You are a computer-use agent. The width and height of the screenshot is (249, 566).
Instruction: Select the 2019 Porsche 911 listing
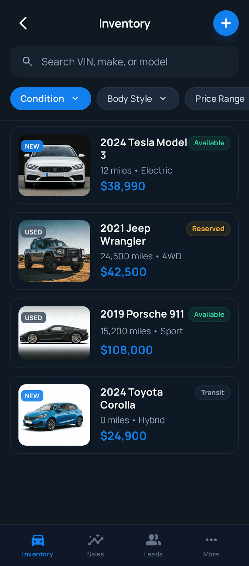124,333
